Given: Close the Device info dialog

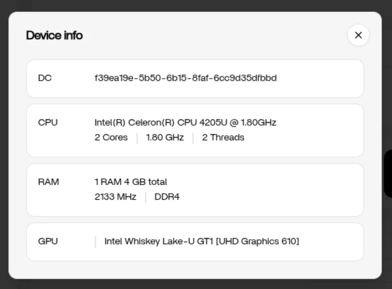Looking at the screenshot, I should (x=358, y=35).
